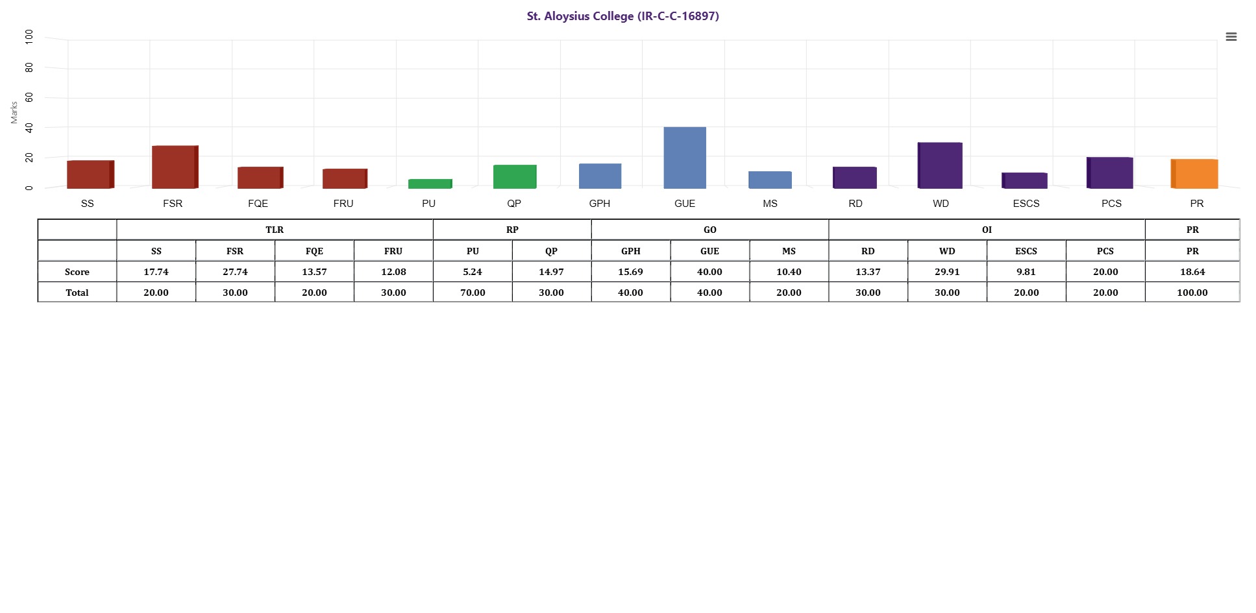The height and width of the screenshot is (613, 1256).
Task: Click the SS x-axis label
Action: pyautogui.click(x=87, y=204)
